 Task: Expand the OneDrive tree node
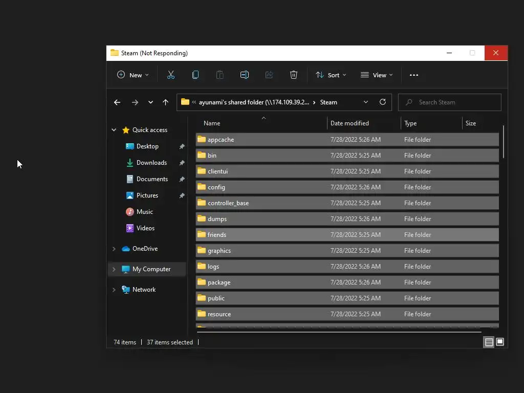[114, 249]
